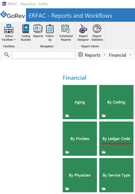Focus the report search input field

(43, 55)
